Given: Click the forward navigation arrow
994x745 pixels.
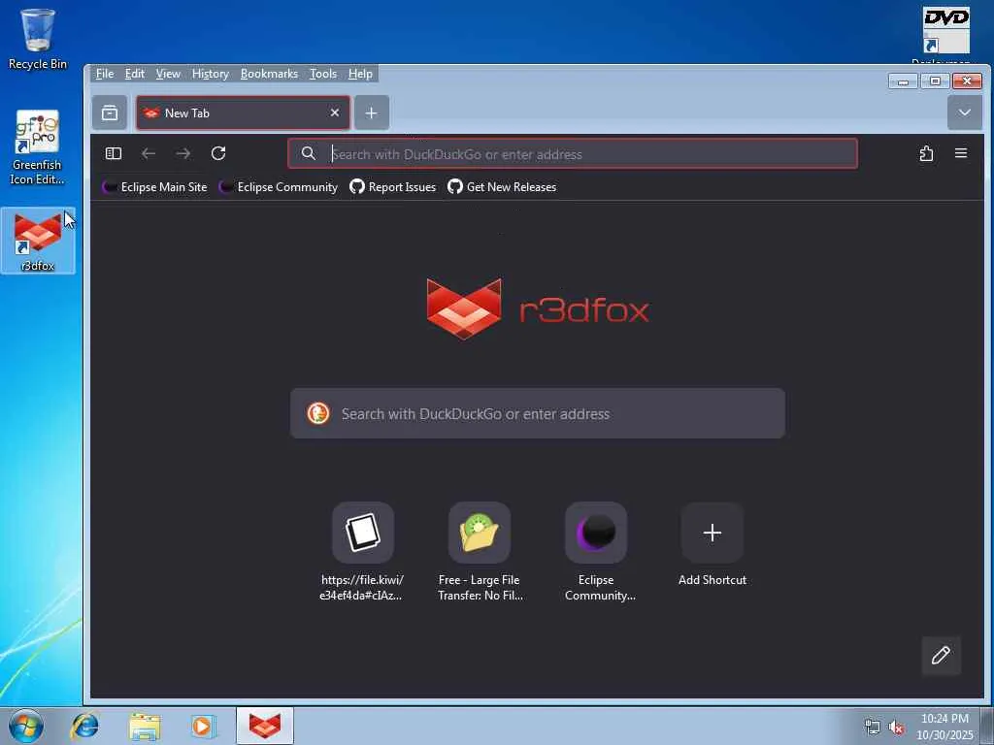Looking at the screenshot, I should point(183,153).
